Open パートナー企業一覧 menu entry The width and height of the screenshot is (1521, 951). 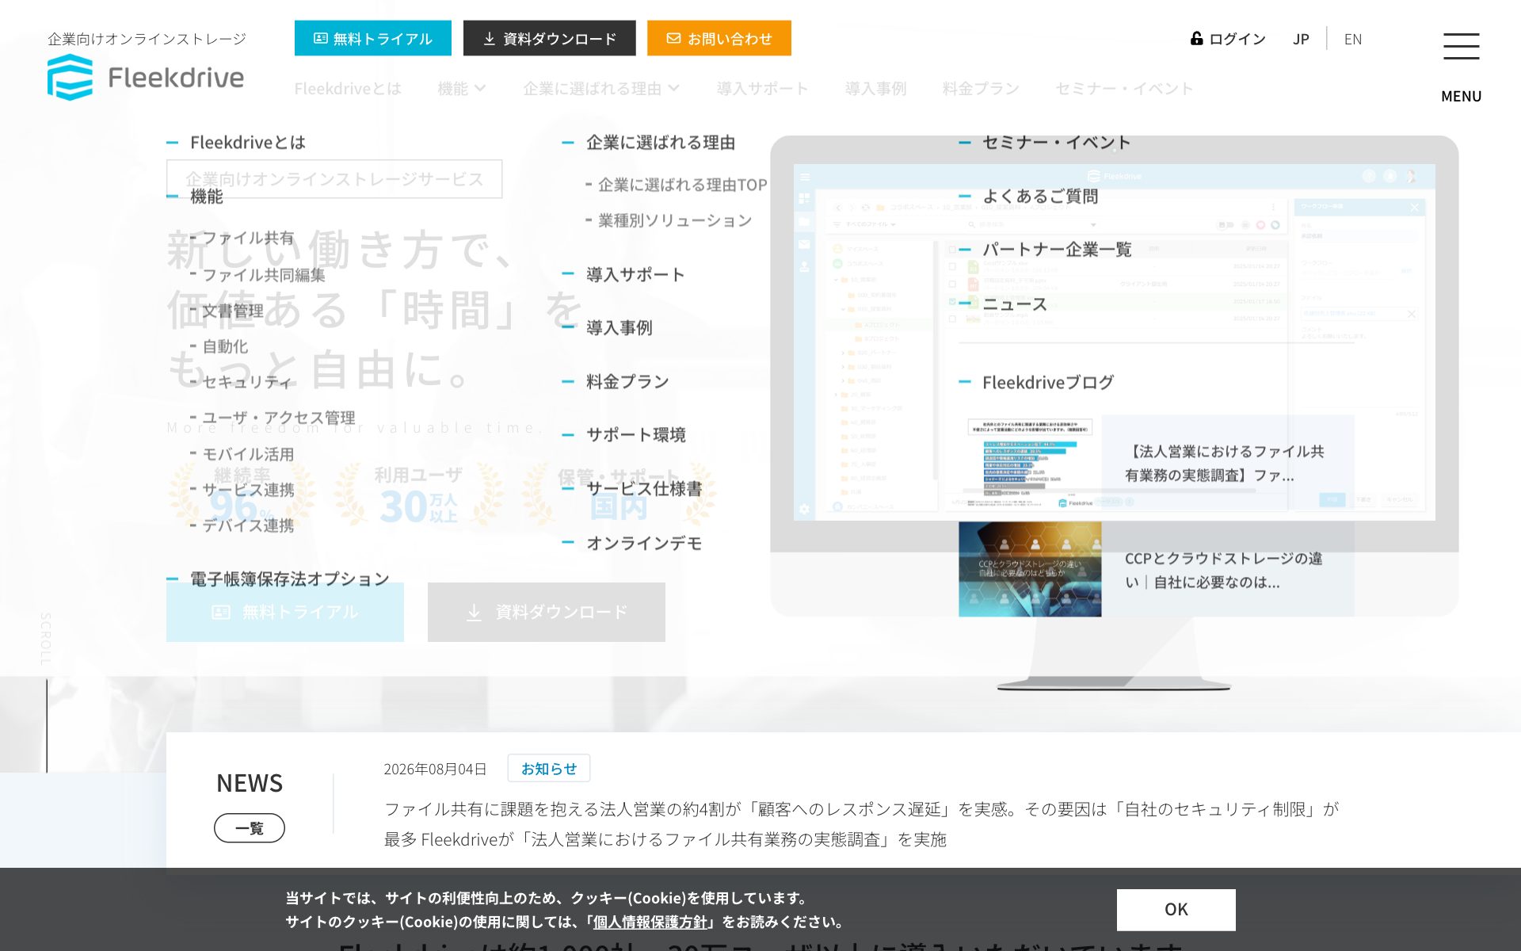(1057, 250)
